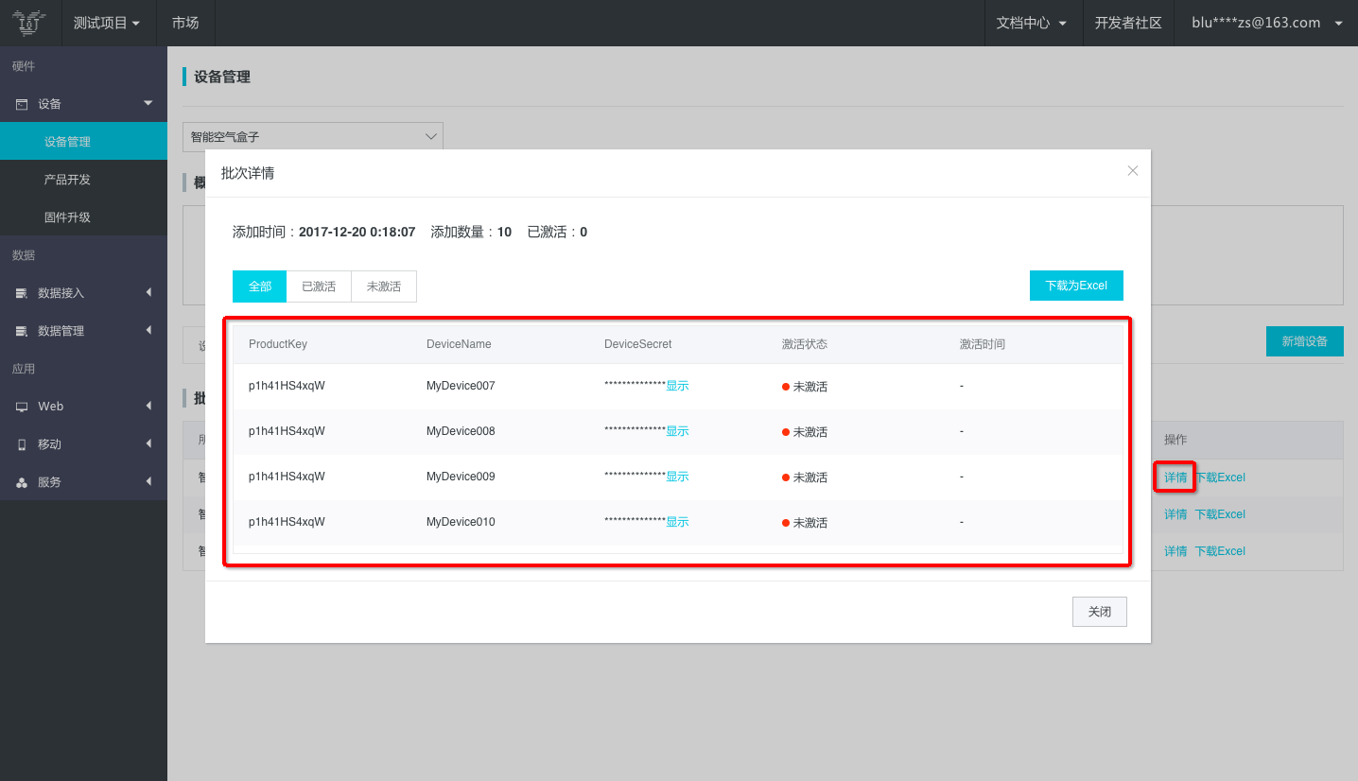This screenshot has height=781, width=1358.
Task: Click the 添加时间 2017-12-20 0:18:07 text
Action: 324,232
